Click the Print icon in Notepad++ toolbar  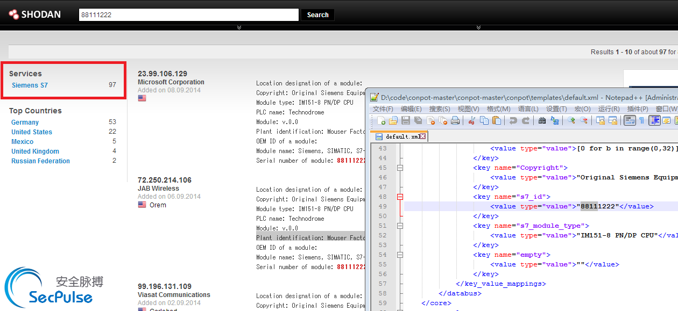click(455, 121)
